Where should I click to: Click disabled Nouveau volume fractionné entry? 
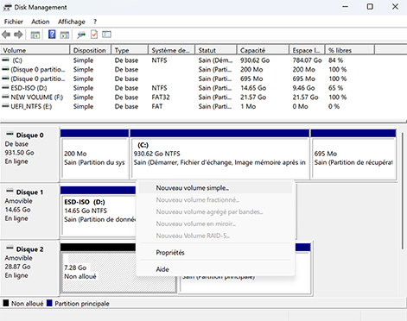pyautogui.click(x=215, y=199)
